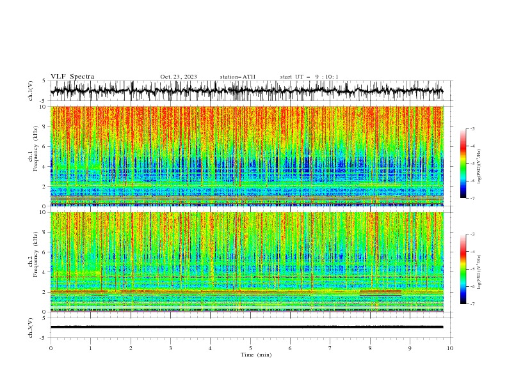Click the lower colorbar log(PSD) label

click(479, 272)
